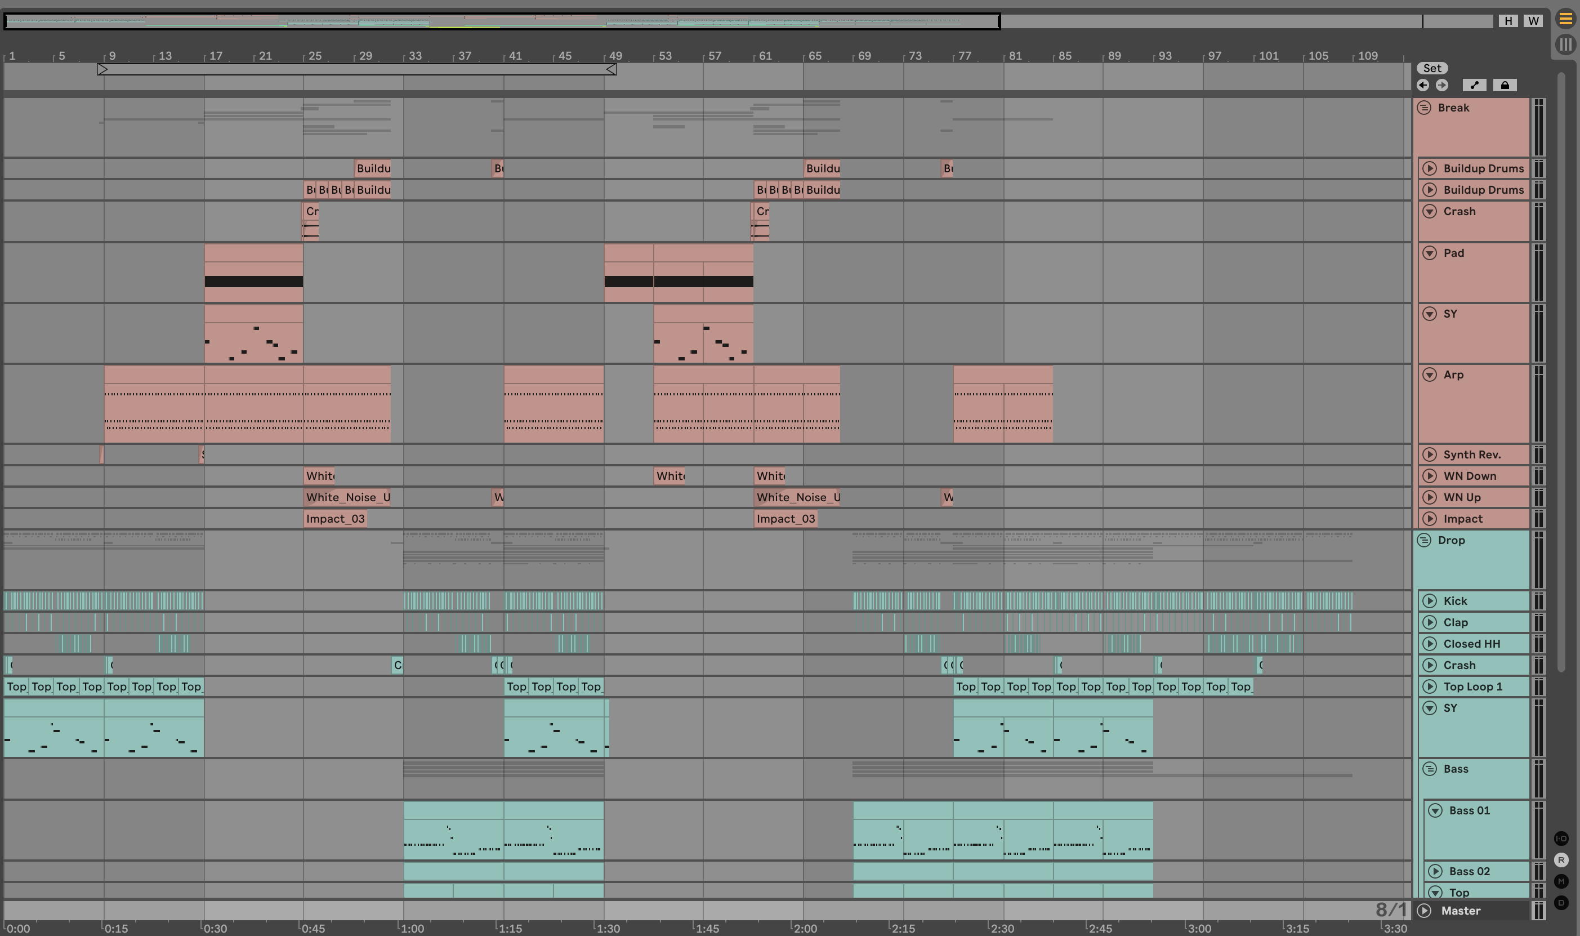The image size is (1580, 936).
Task: Toggle Automation Mode line icon
Action: (x=1474, y=85)
